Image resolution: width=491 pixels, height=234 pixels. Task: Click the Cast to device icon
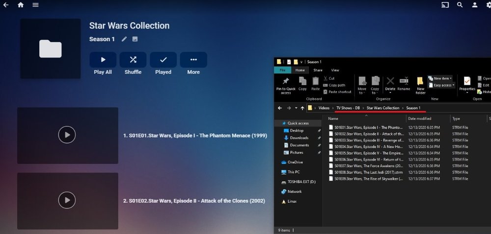point(445,5)
